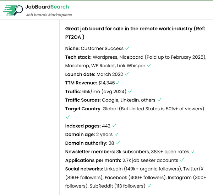Click the checkmark after job seeker accounts

182,160
